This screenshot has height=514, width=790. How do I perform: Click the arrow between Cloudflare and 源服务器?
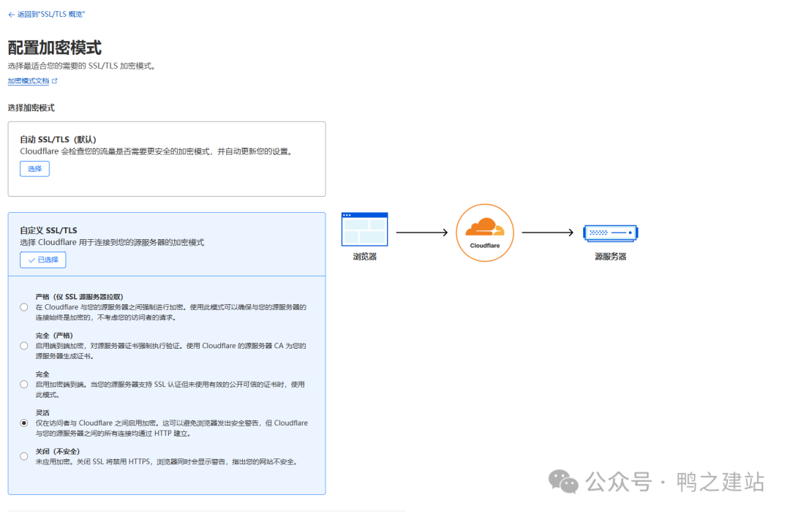point(547,233)
